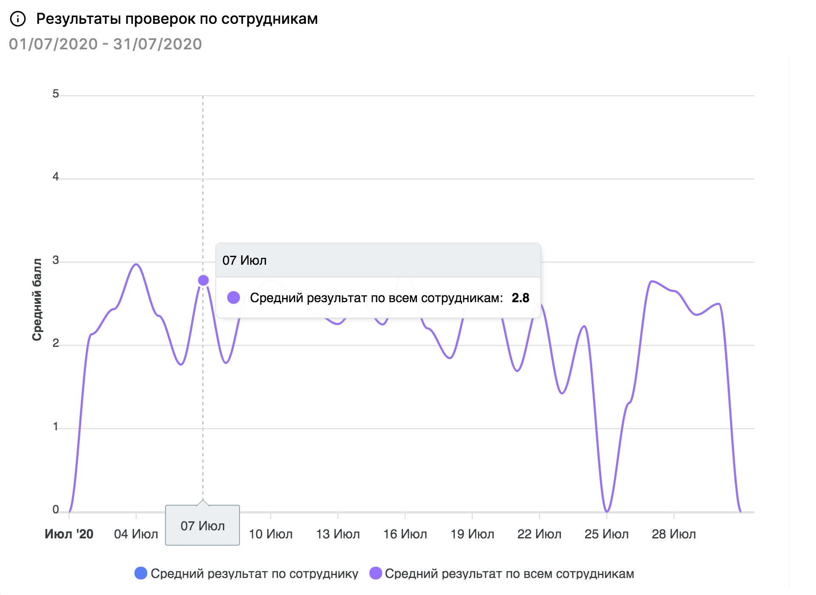Click the info icon beside the chart title

point(18,19)
